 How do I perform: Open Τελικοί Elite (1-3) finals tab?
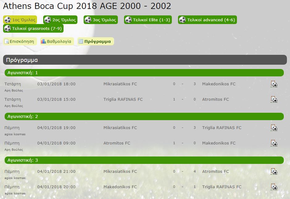[148, 20]
